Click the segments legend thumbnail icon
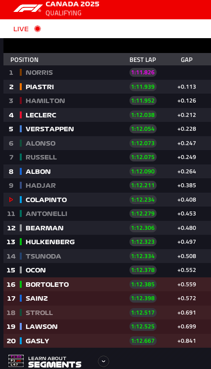 [x=16, y=361]
